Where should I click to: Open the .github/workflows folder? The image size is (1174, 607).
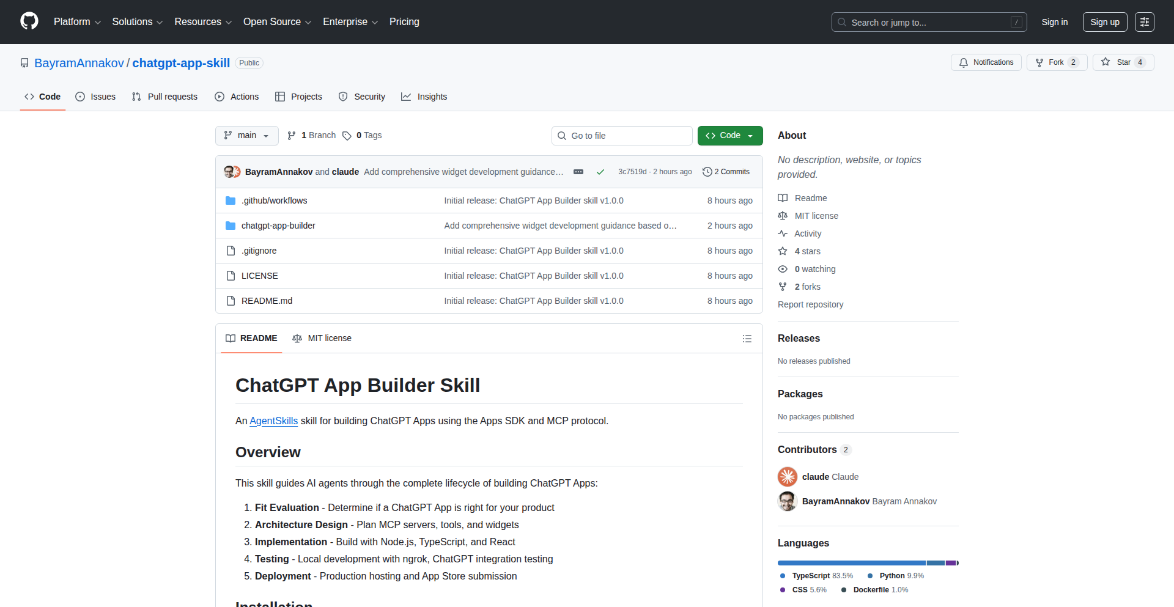[x=274, y=200]
